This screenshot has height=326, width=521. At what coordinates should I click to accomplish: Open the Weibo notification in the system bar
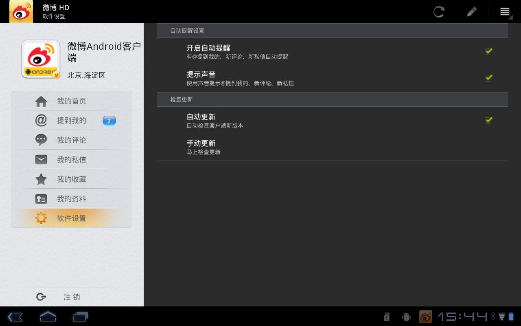[x=426, y=317]
